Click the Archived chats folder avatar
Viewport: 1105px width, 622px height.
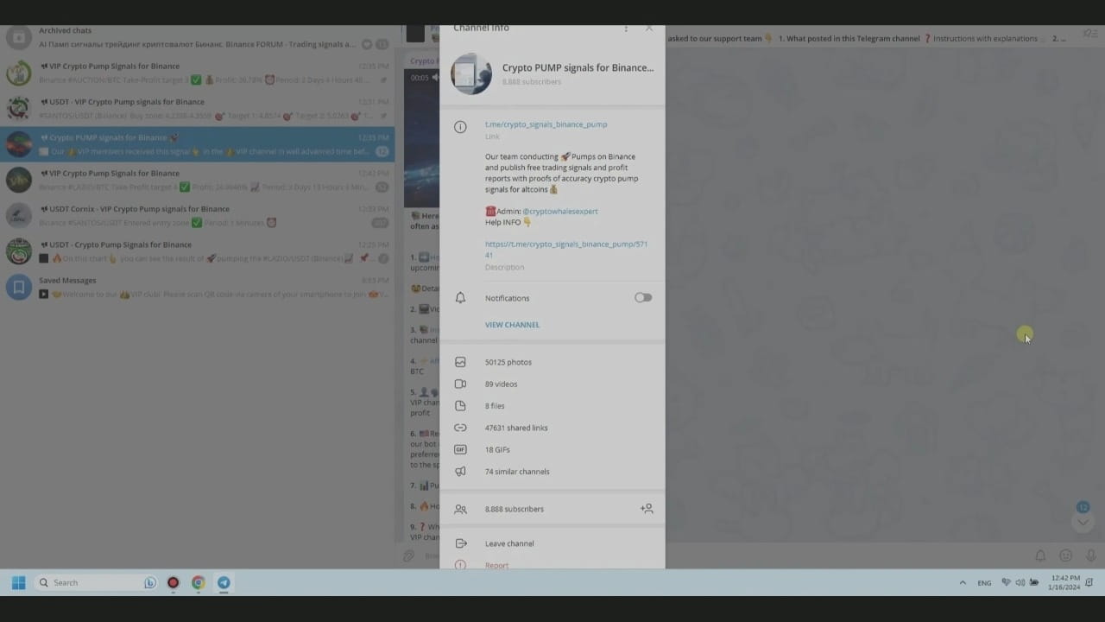click(x=19, y=38)
